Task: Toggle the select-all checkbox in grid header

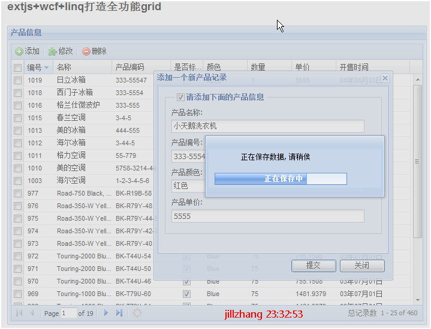Action: 18,68
